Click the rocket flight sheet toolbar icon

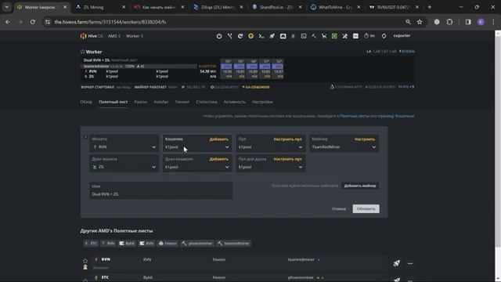[272, 36]
